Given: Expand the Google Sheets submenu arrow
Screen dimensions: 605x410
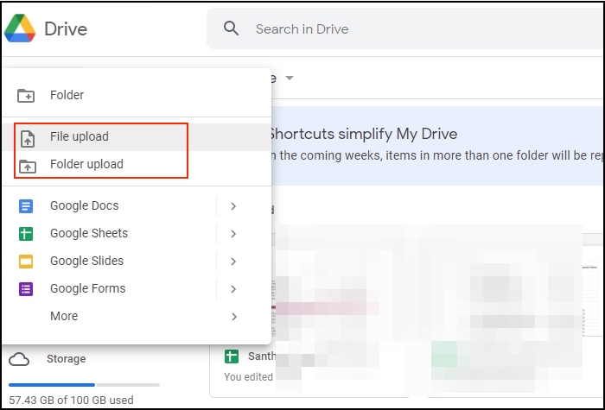Looking at the screenshot, I should coord(233,234).
